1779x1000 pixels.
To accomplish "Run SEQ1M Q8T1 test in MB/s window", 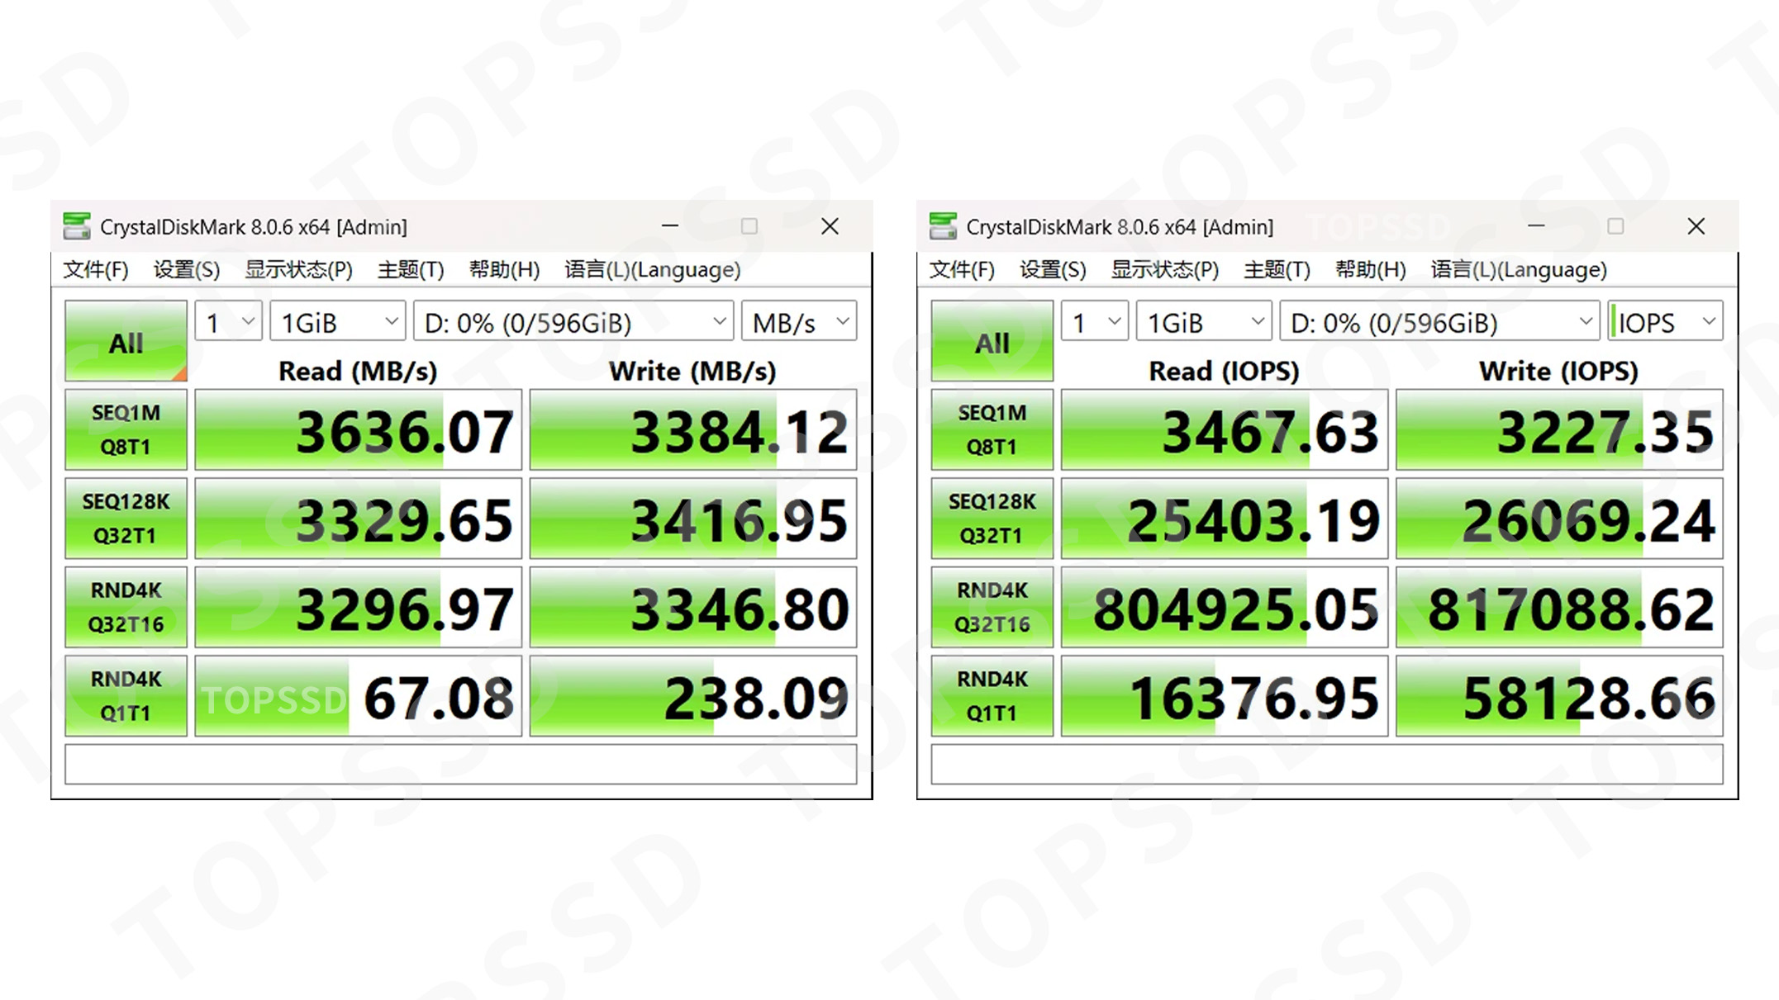I will pos(126,430).
